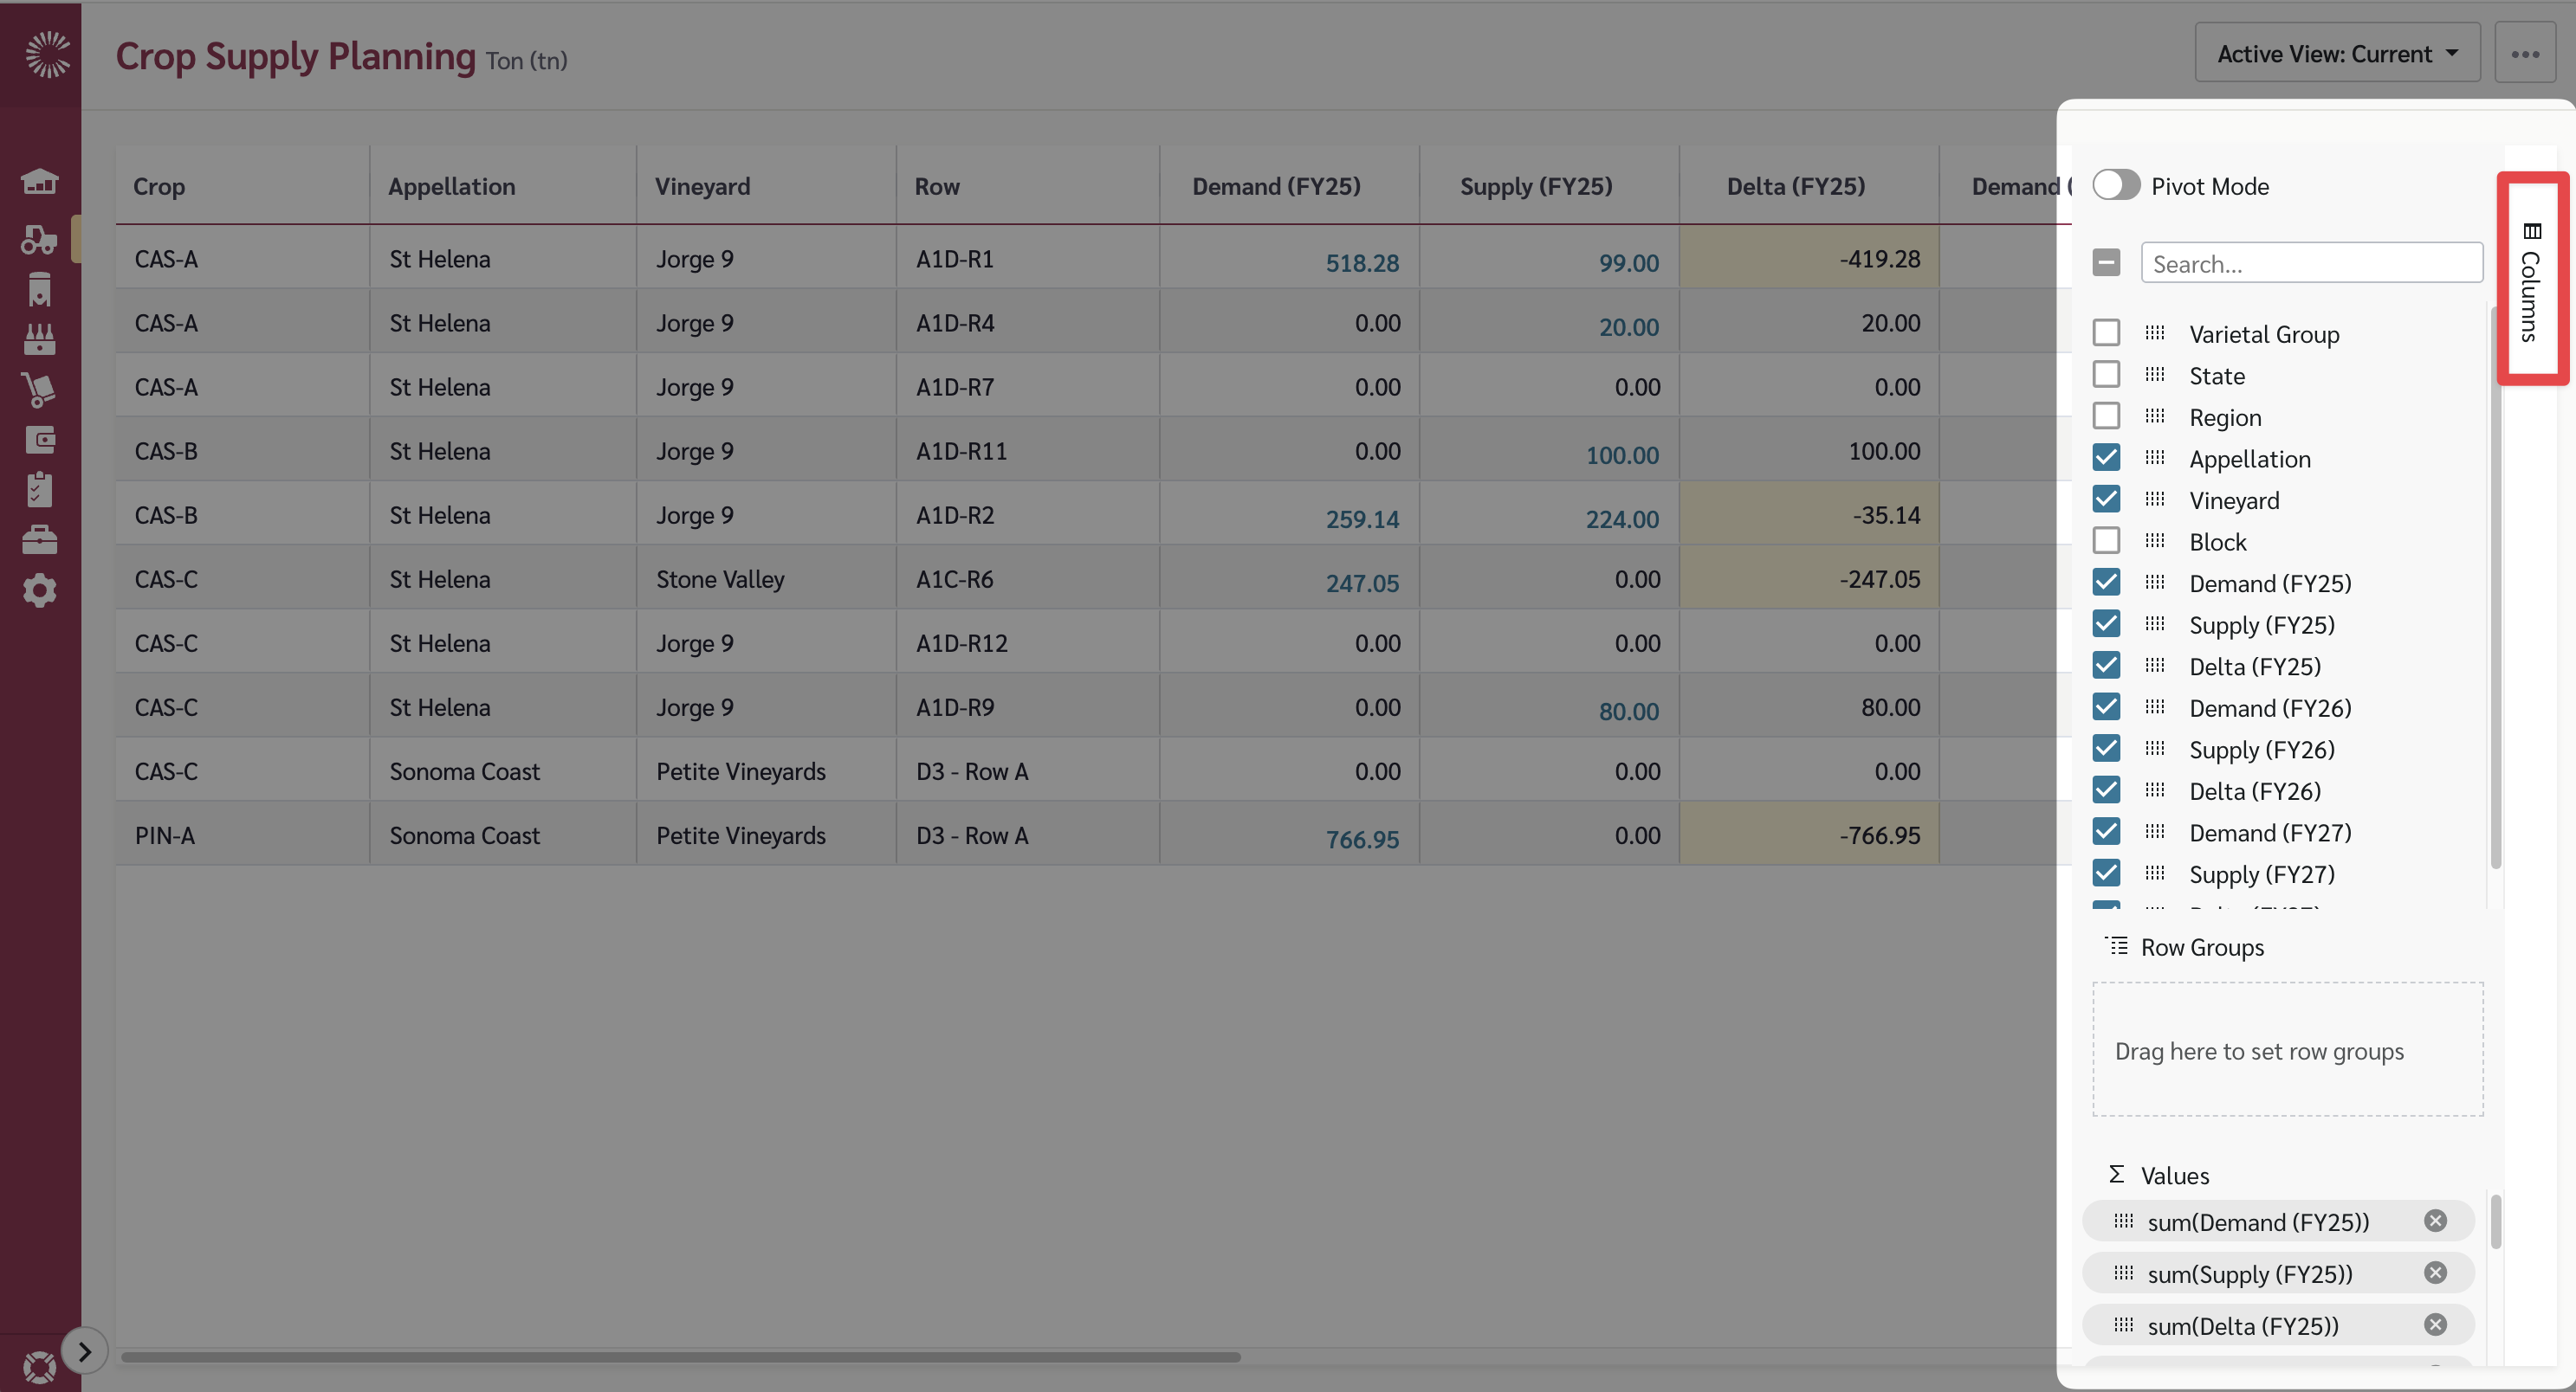Open Settings from the sidebar gear icon

point(40,590)
